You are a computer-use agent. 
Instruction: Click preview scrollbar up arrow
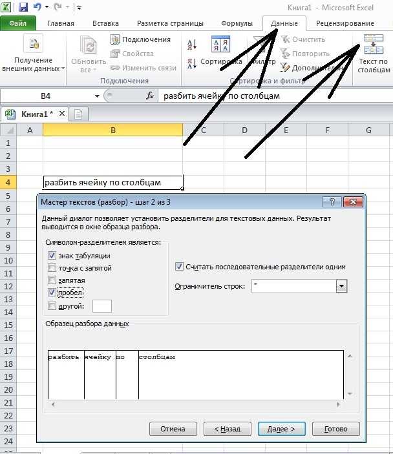350,356
